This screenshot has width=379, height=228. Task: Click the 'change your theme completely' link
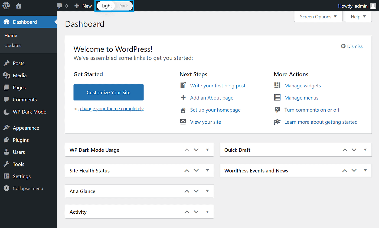pyautogui.click(x=112, y=108)
